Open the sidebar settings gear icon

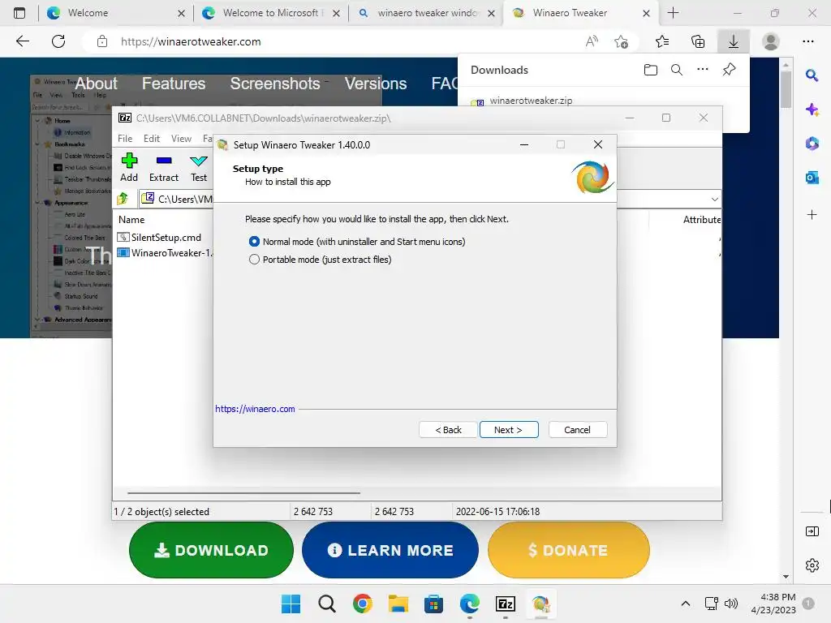[812, 565]
